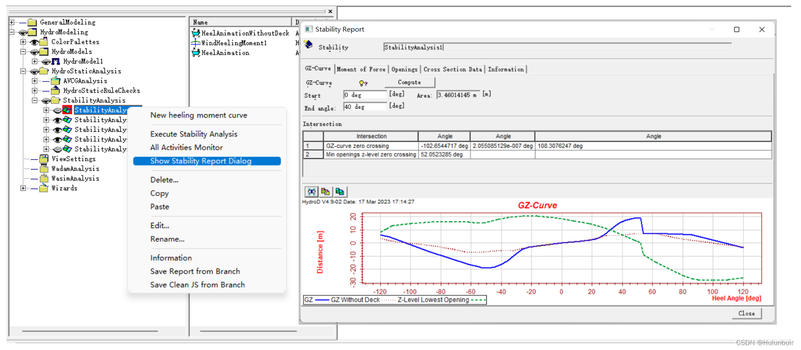Click the lightbulb help icon near GZ-Curve

(363, 83)
